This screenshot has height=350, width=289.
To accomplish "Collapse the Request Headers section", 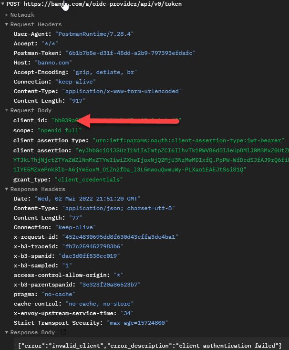I will 7,24.
